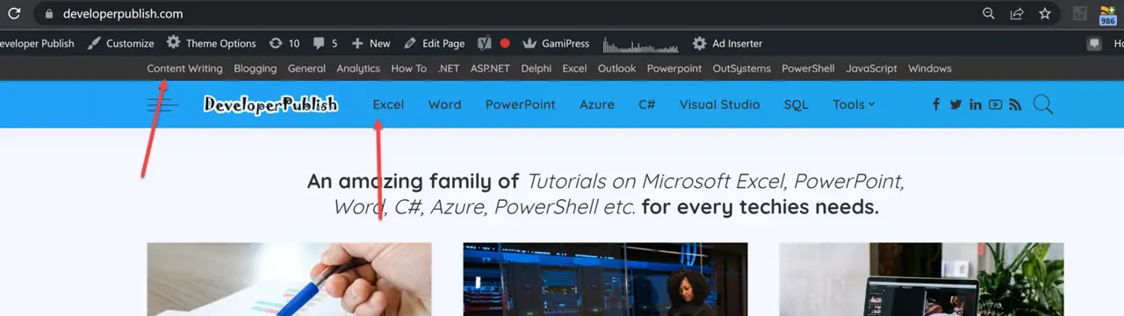Viewport: 1124px width, 316px height.
Task: Bookmark this page with the star icon
Action: click(x=1045, y=14)
